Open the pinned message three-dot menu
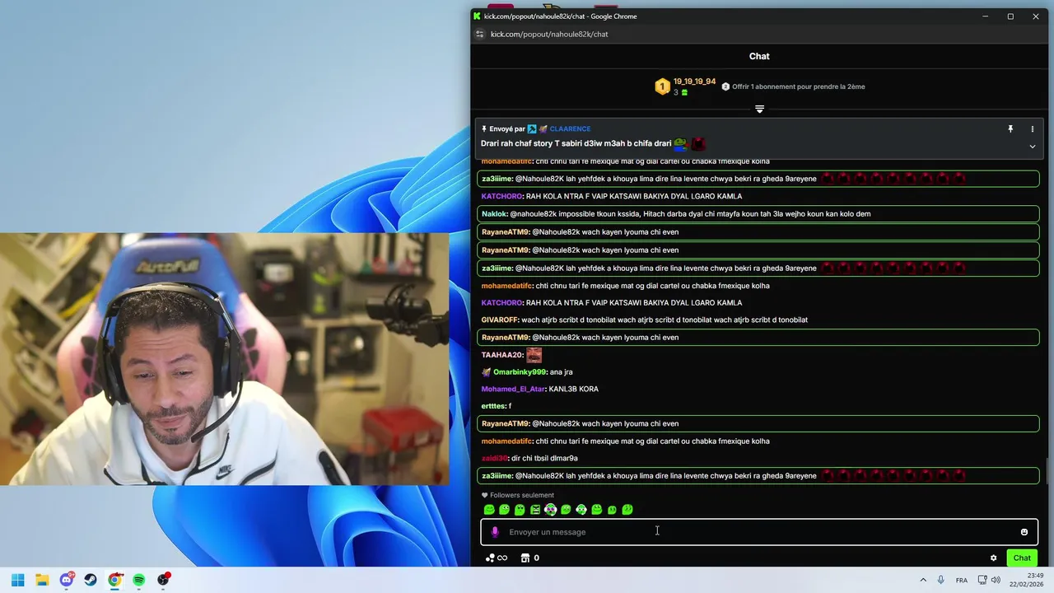 (x=1032, y=129)
